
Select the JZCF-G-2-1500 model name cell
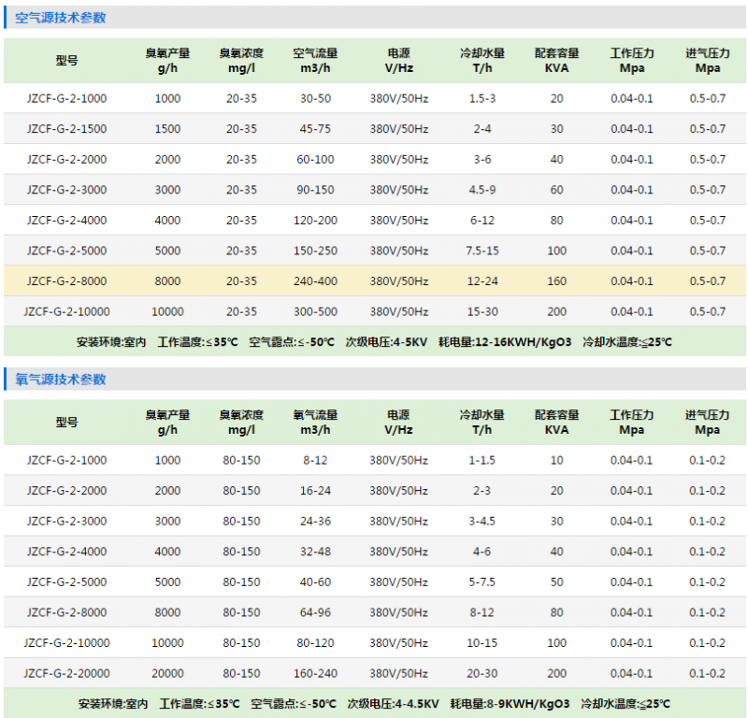[66, 129]
